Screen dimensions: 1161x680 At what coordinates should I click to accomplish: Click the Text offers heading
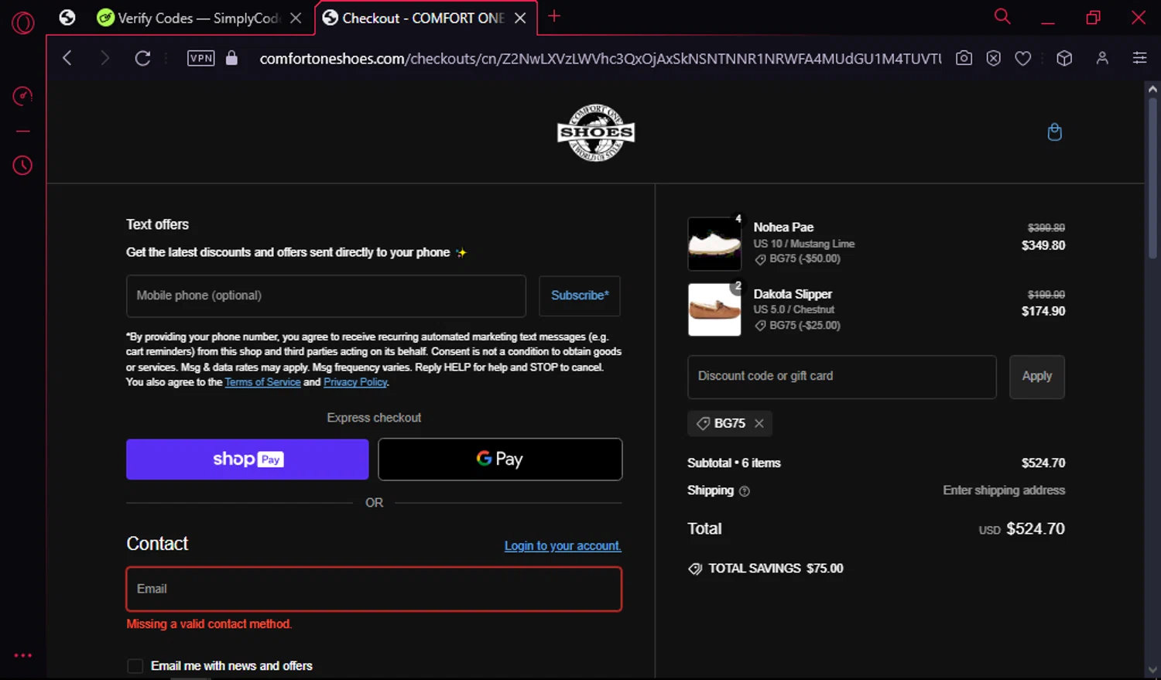tap(157, 224)
